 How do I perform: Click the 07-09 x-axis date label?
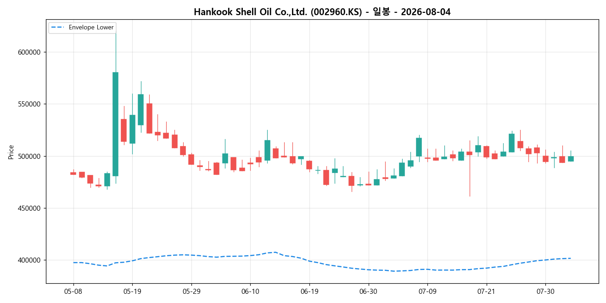(x=427, y=292)
